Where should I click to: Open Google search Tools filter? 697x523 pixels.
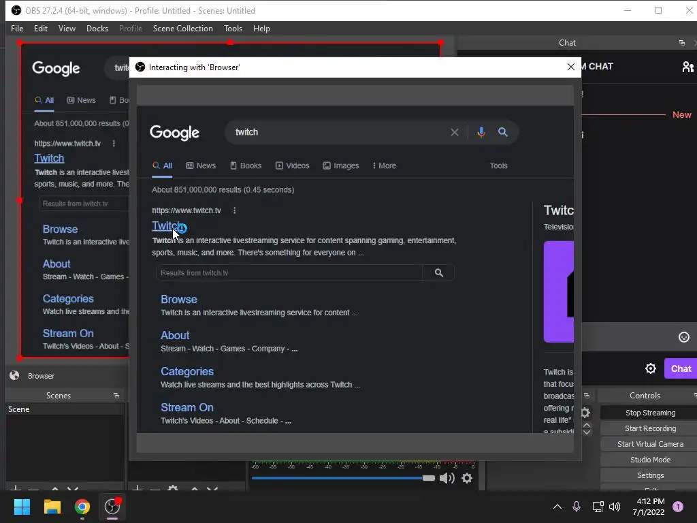[498, 165]
